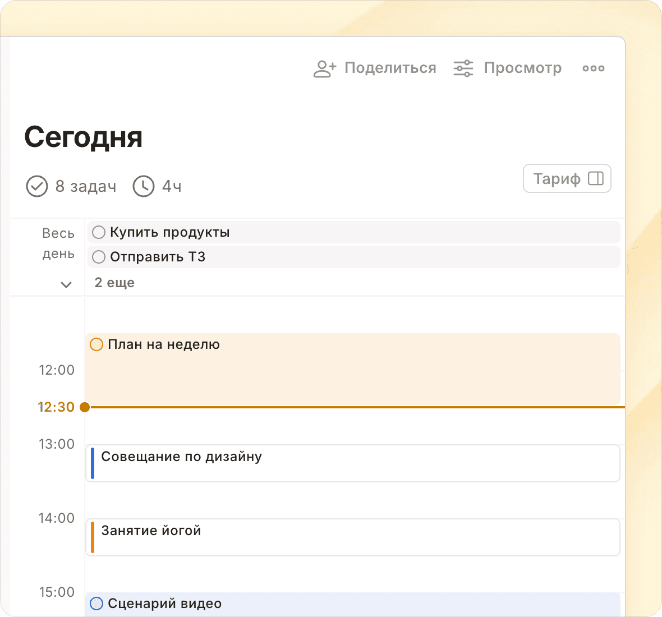
Task: Click the clock icon next to 4ч
Action: pos(144,186)
